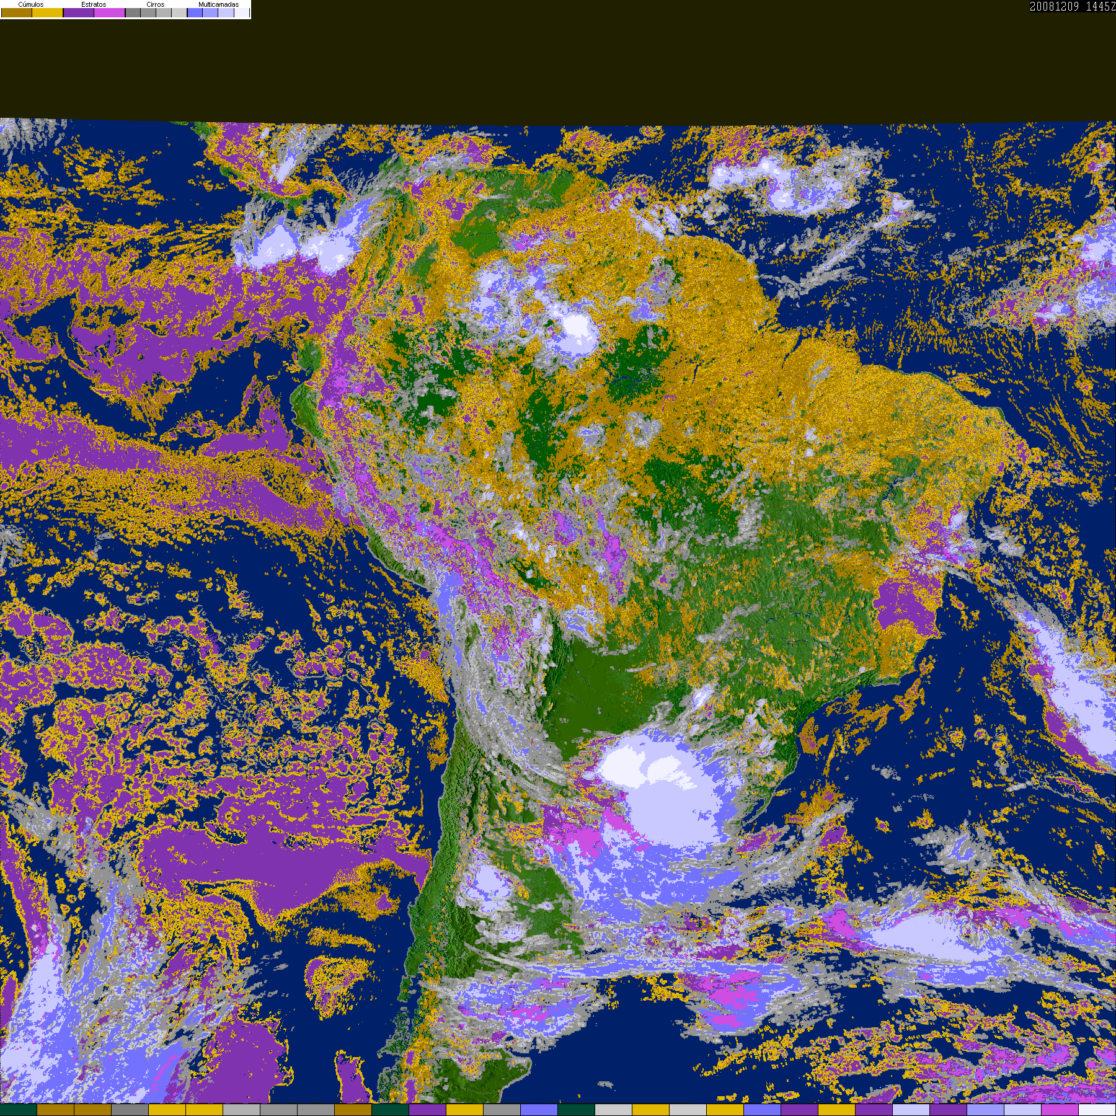Viewport: 1116px width, 1116px height.
Task: Select the palest white Multicamadas swatch
Action: point(242,13)
